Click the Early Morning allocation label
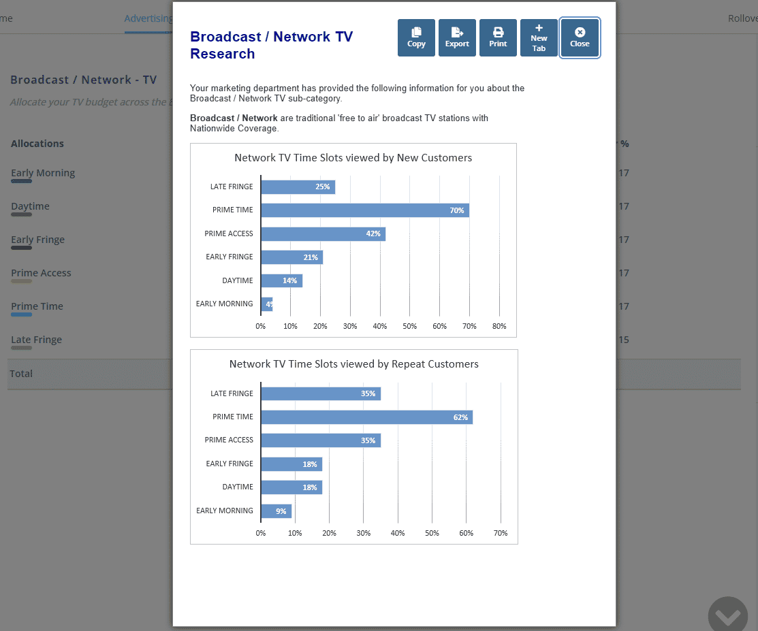The width and height of the screenshot is (758, 631). coord(43,173)
